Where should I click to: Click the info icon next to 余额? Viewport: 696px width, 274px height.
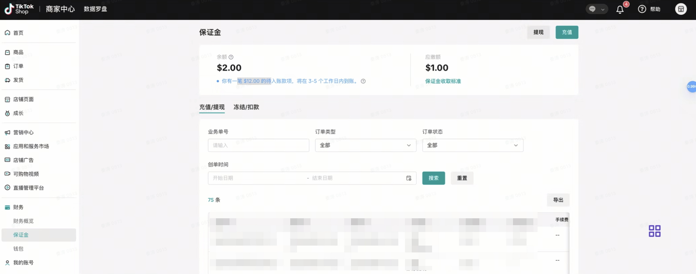231,57
